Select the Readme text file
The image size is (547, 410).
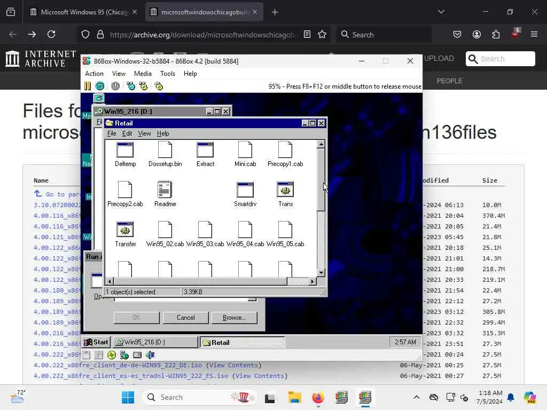165,194
